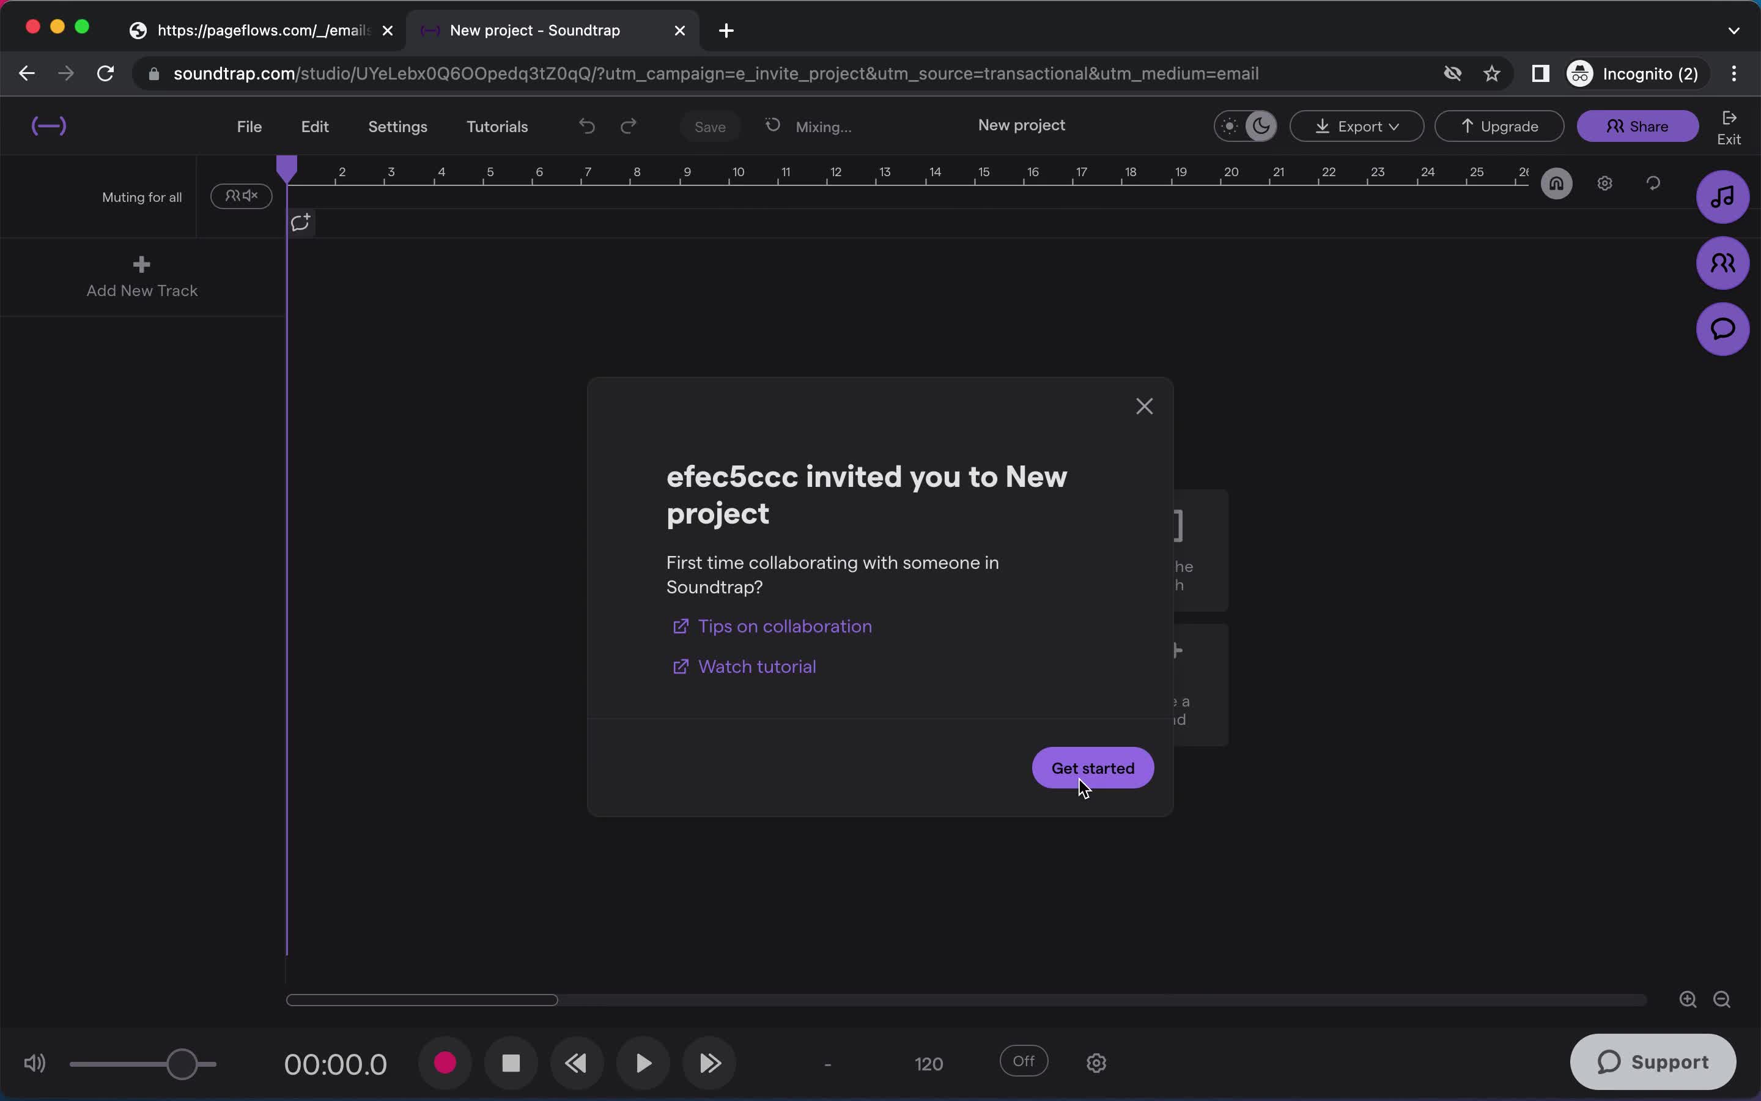Drag the volume slider in bottom bar
Image resolution: width=1761 pixels, height=1101 pixels.
(182, 1063)
